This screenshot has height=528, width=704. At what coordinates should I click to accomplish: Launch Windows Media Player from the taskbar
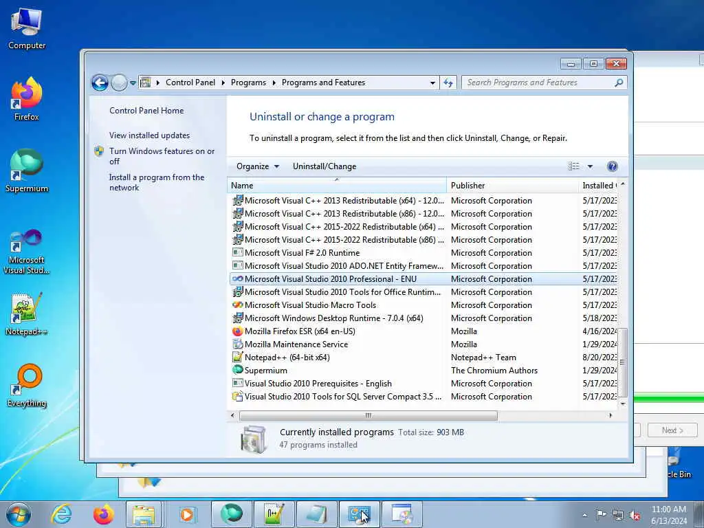coord(186,514)
